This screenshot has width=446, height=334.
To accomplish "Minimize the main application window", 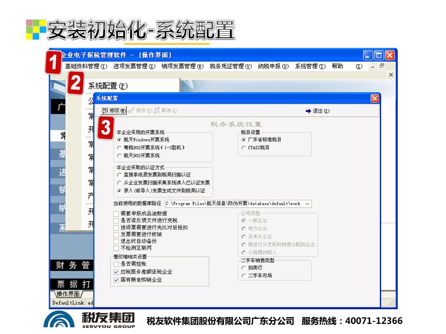I will 368,55.
